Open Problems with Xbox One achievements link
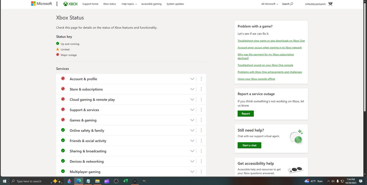 click(x=270, y=72)
